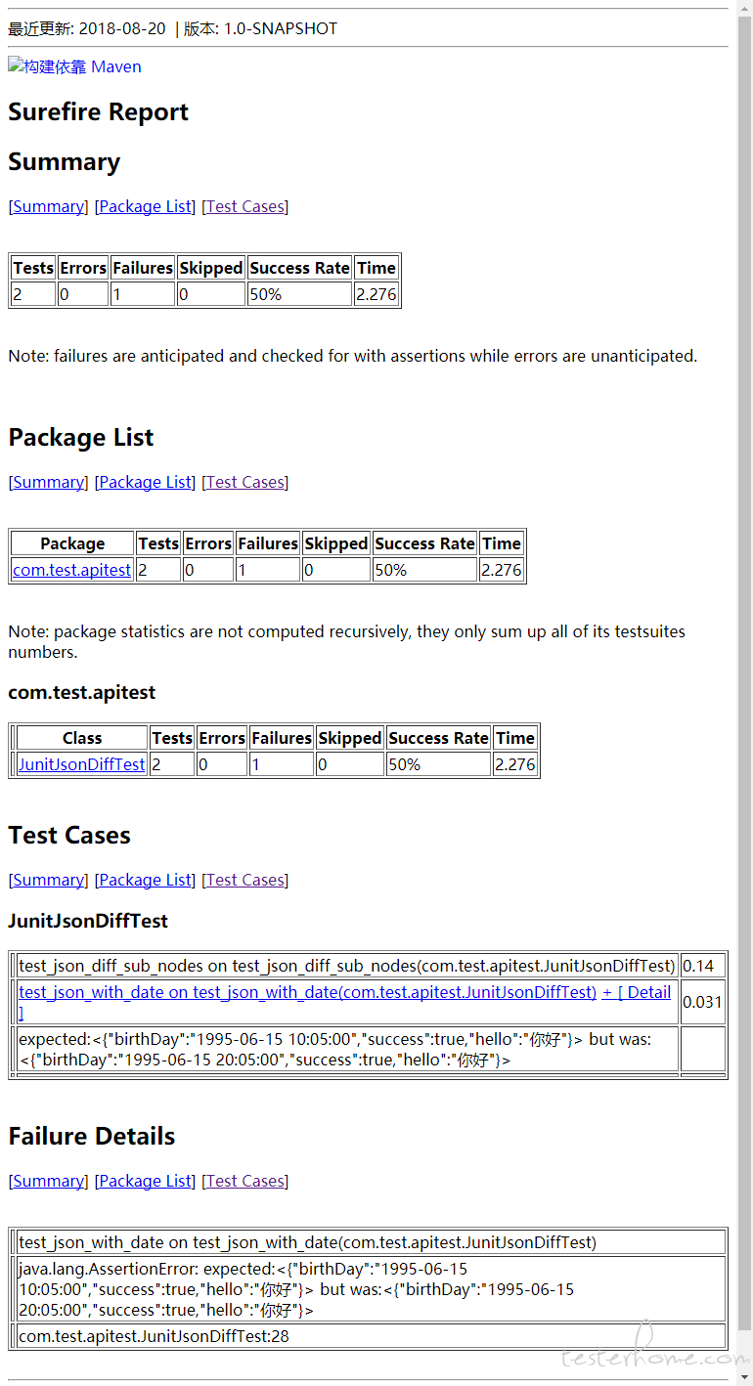This screenshot has width=753, height=1386.
Task: Click test_json_with_date row in Failure Details table
Action: coord(371,1242)
